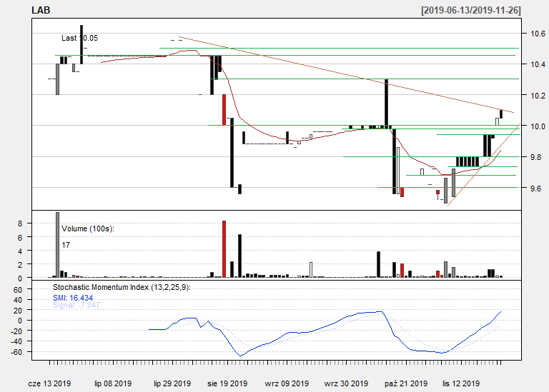
Task: Click the tallest red volume bar
Action: [x=224, y=249]
